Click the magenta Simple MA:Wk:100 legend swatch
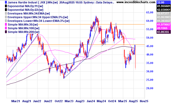 [6, 28]
